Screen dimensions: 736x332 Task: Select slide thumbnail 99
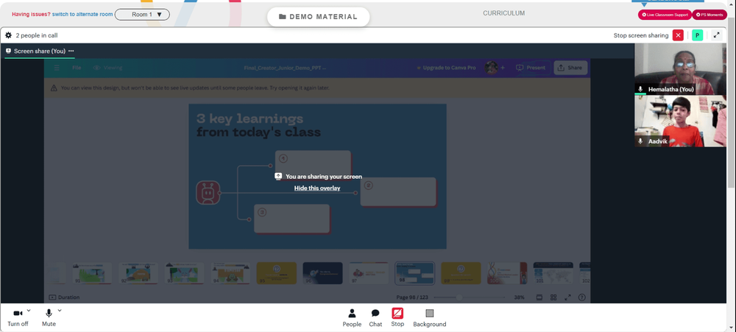[461, 273]
